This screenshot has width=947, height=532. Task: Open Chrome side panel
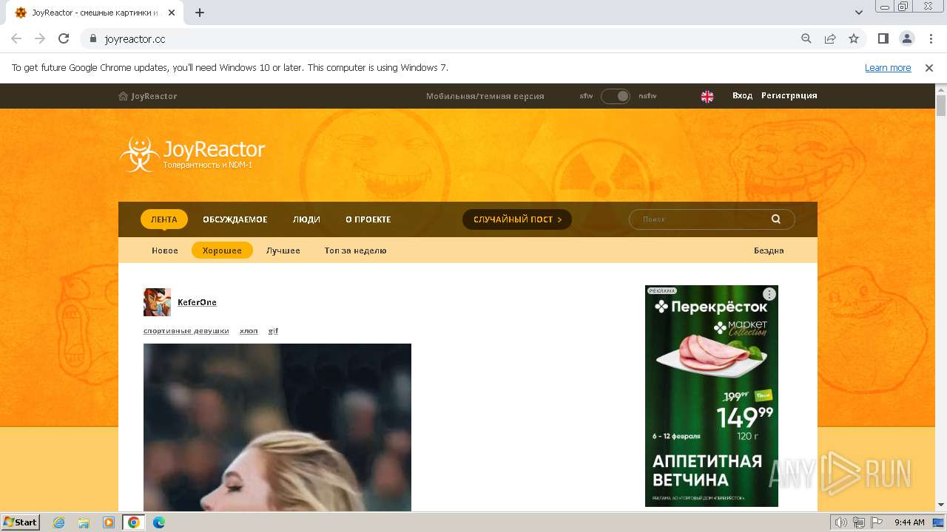tap(883, 38)
